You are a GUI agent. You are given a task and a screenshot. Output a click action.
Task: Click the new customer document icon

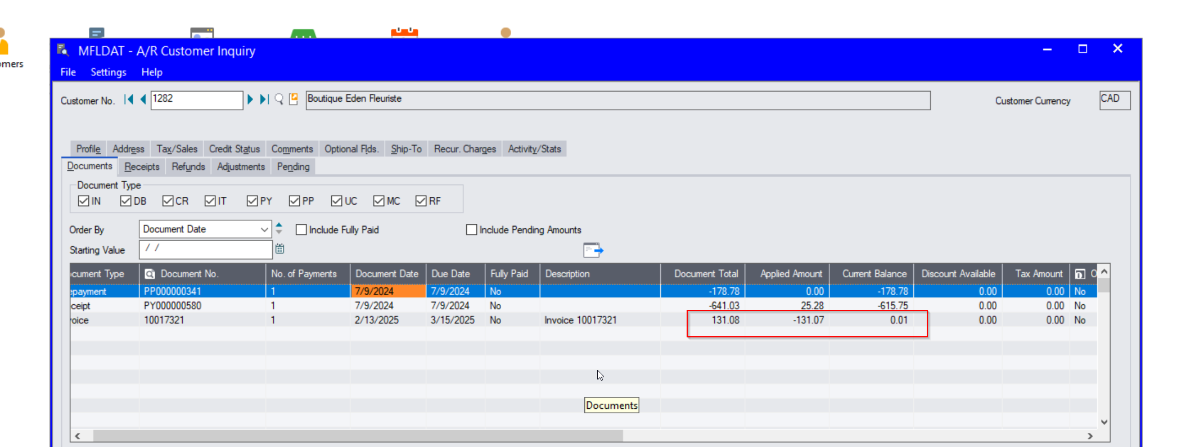coord(294,99)
